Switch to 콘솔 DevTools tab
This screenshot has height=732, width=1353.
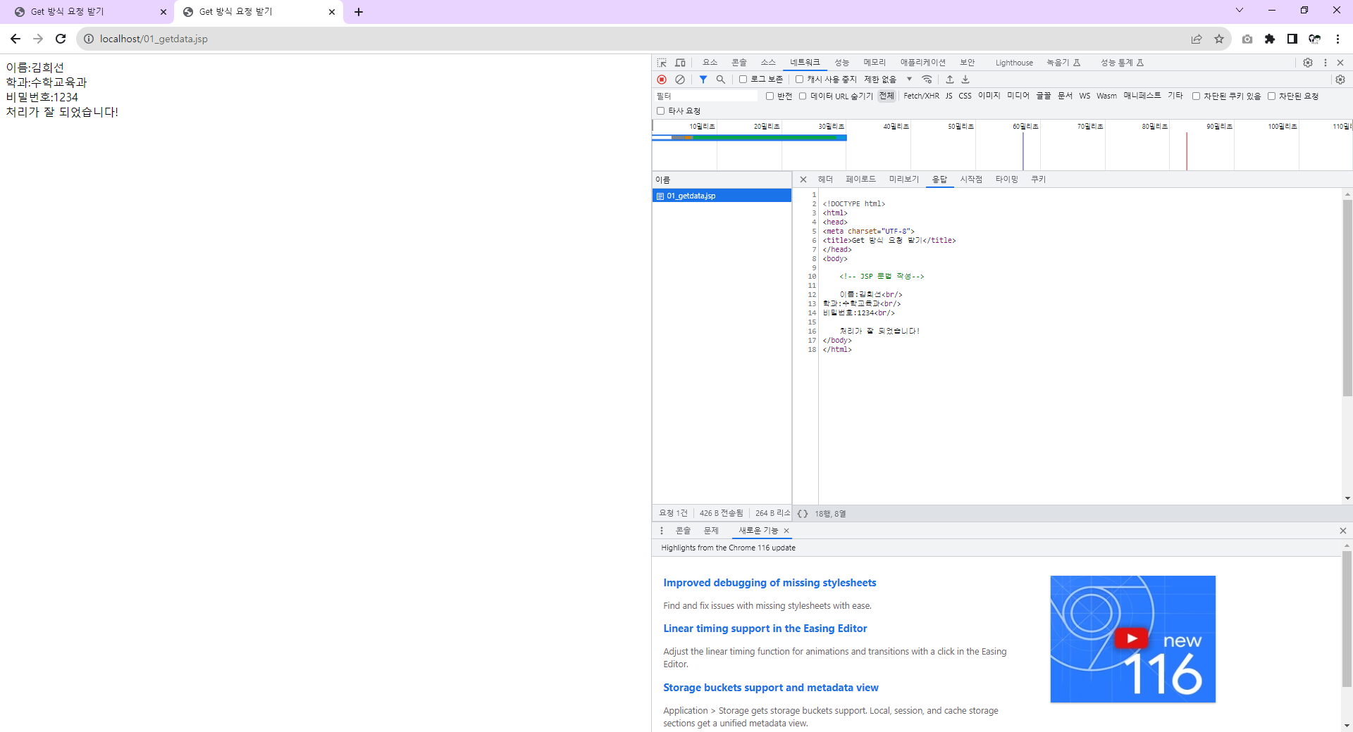[739, 63]
